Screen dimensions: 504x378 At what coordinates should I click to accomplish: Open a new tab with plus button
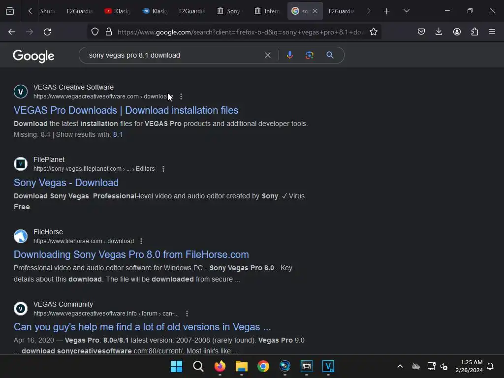point(387,11)
